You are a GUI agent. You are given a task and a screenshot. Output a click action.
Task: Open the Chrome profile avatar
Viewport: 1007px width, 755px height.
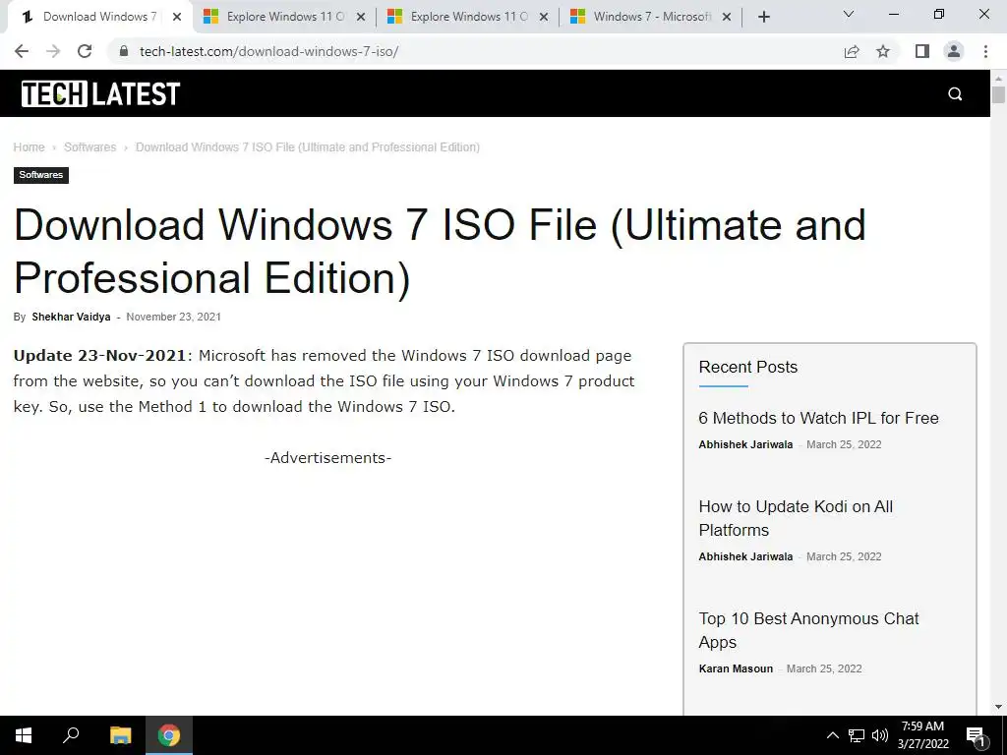[x=954, y=51]
